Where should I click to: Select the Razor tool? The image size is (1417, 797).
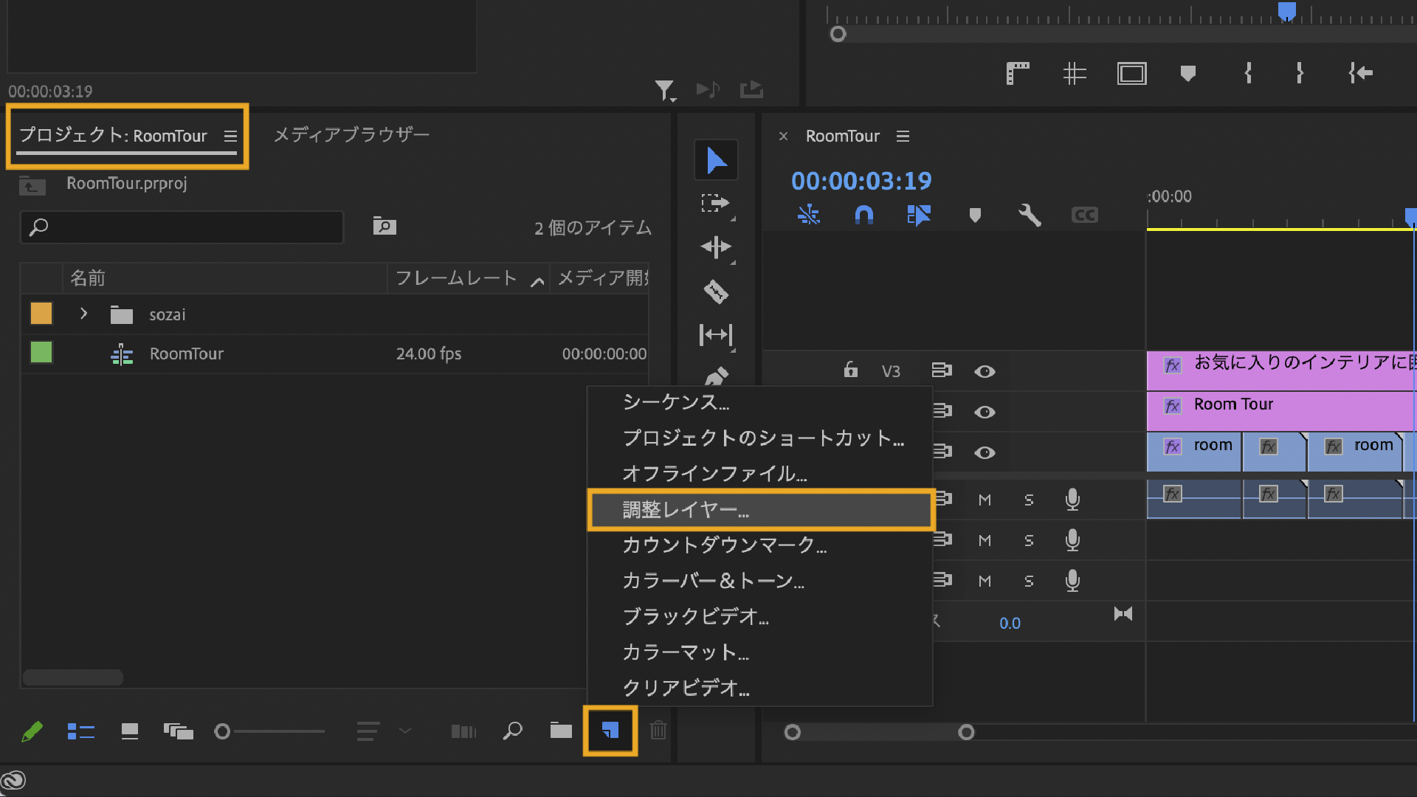point(715,291)
